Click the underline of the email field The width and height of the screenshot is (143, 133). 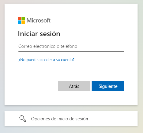pyautogui.click(x=71, y=51)
